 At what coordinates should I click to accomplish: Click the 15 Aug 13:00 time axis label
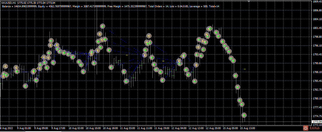(x=248, y=129)
